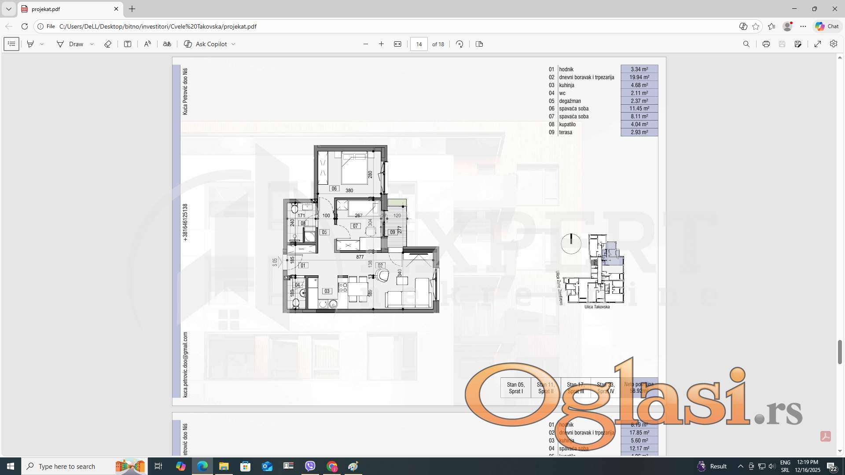Expand the Ask Copilot dropdown arrow

[x=233, y=44]
